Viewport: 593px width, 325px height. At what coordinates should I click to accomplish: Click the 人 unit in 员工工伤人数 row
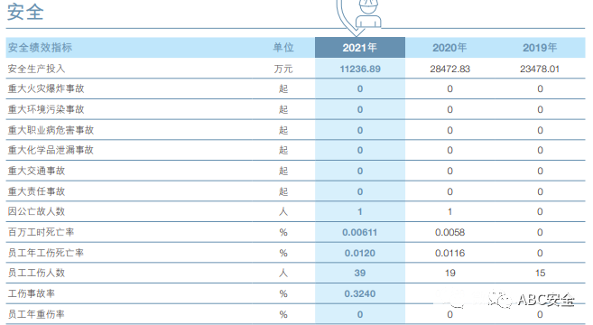[x=283, y=273]
